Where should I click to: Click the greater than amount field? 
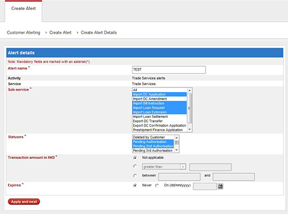click(x=210, y=167)
